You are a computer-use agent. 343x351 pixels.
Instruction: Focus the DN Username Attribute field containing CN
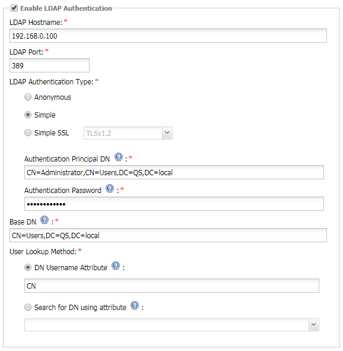click(x=171, y=286)
